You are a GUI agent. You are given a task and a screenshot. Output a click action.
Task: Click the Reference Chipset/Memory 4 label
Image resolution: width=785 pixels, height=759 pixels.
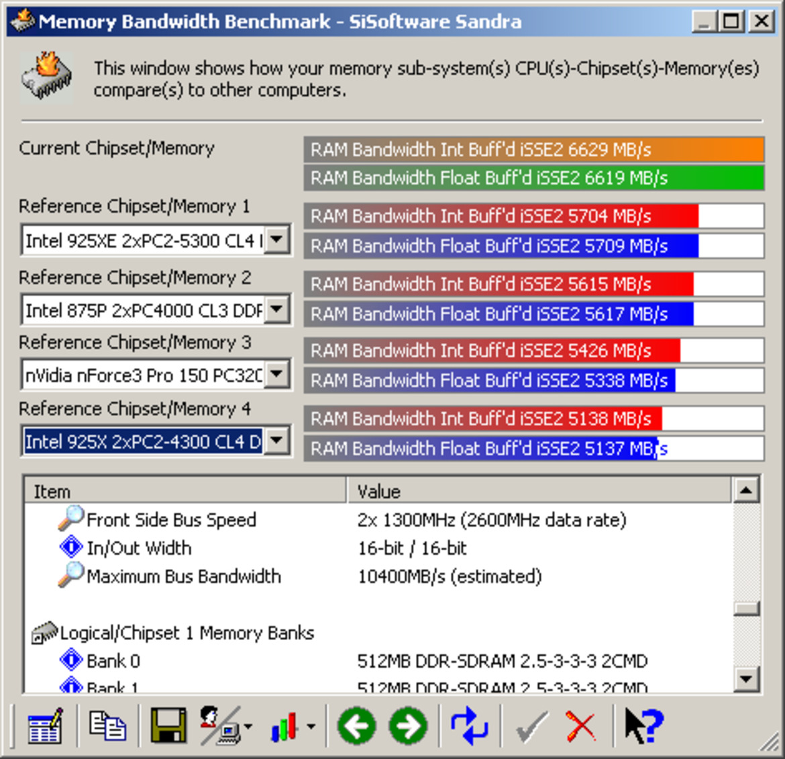[135, 408]
